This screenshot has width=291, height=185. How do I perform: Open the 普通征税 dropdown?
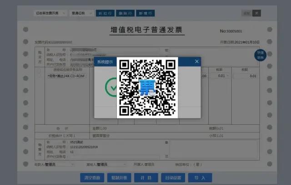coord(82,13)
